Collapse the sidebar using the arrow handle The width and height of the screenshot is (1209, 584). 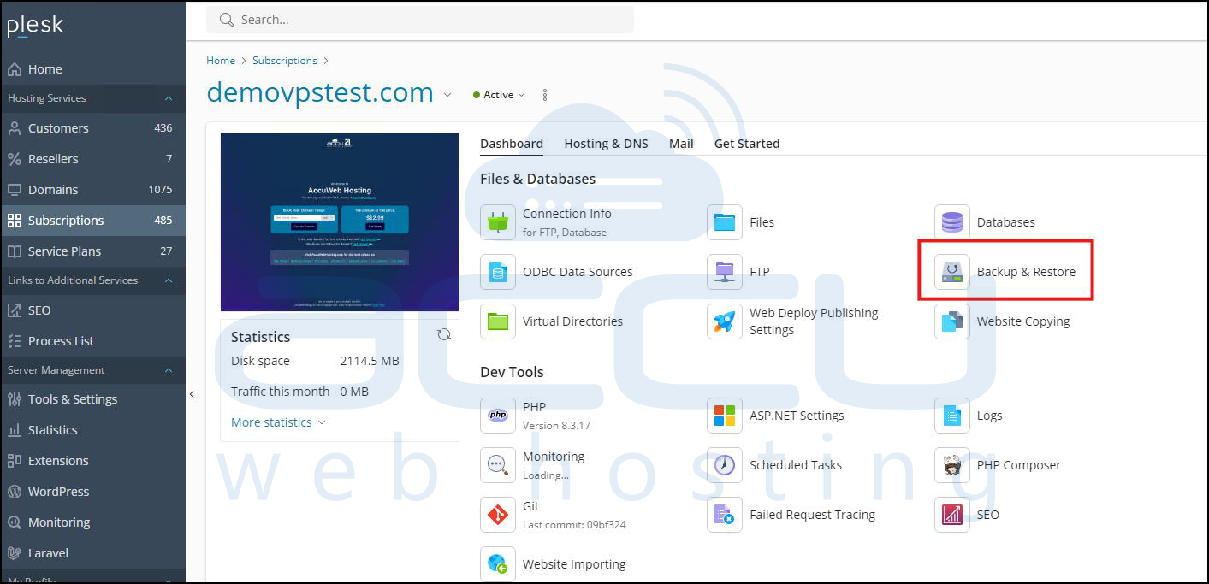[192, 394]
